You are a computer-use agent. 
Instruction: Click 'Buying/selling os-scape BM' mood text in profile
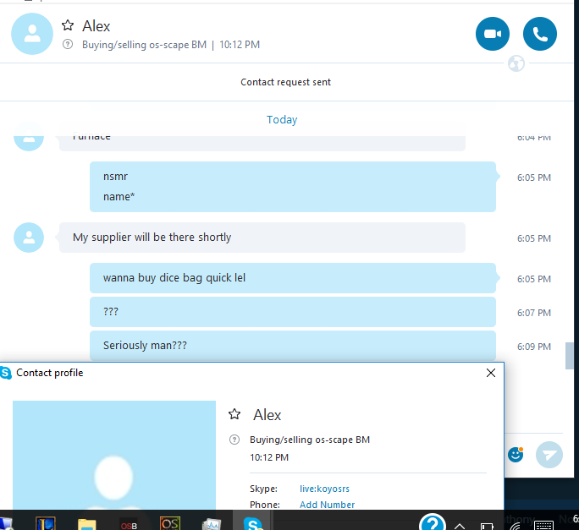pyautogui.click(x=310, y=440)
